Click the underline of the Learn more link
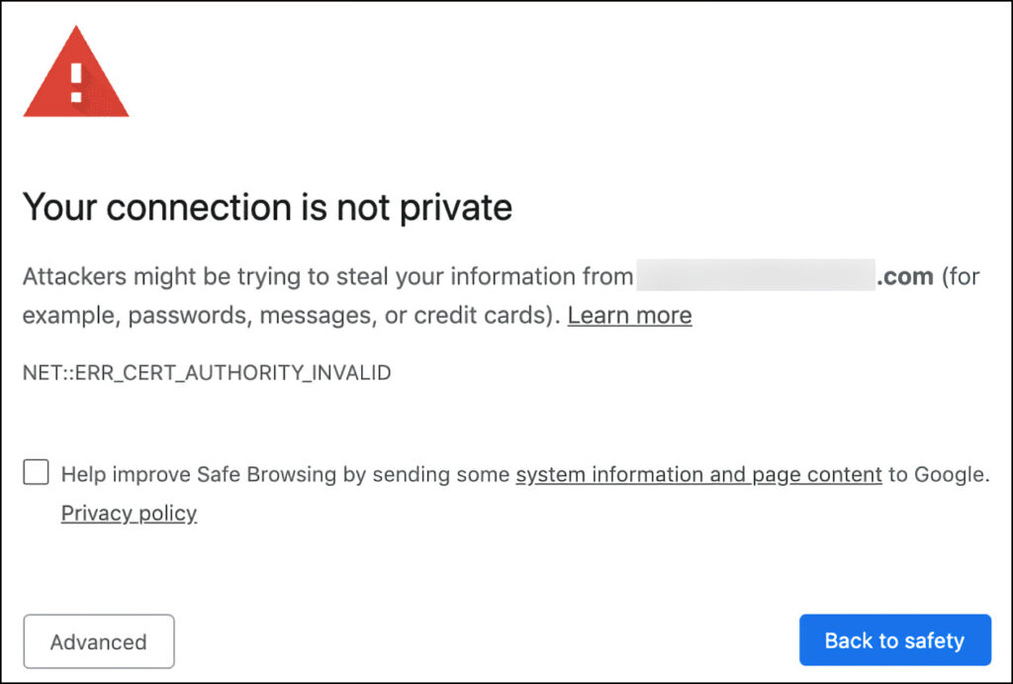 point(629,326)
